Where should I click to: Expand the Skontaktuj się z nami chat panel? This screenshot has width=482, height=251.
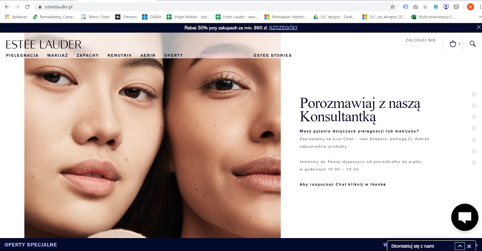460,246
